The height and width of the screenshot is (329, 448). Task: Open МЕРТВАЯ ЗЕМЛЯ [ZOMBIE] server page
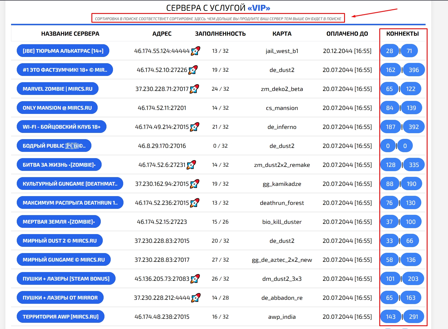coord(59,222)
